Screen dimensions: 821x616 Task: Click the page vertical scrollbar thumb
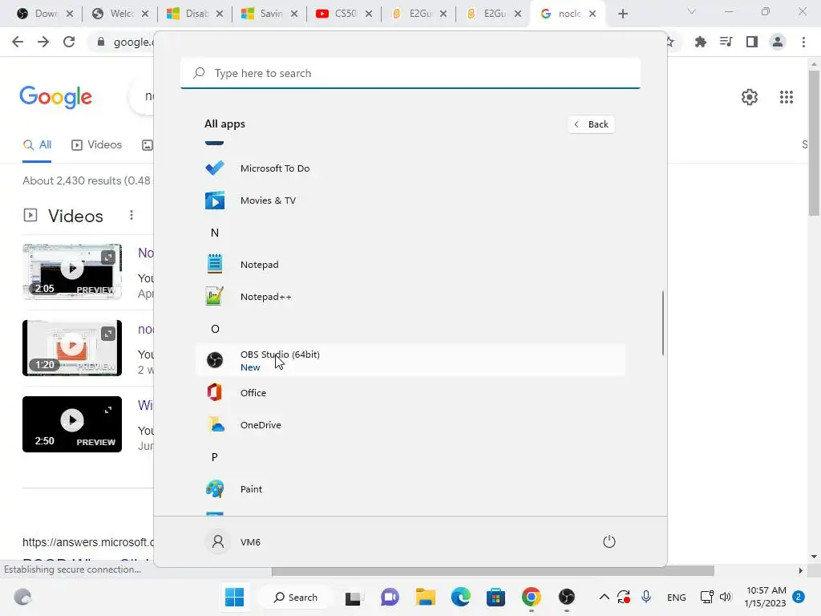pos(814,143)
